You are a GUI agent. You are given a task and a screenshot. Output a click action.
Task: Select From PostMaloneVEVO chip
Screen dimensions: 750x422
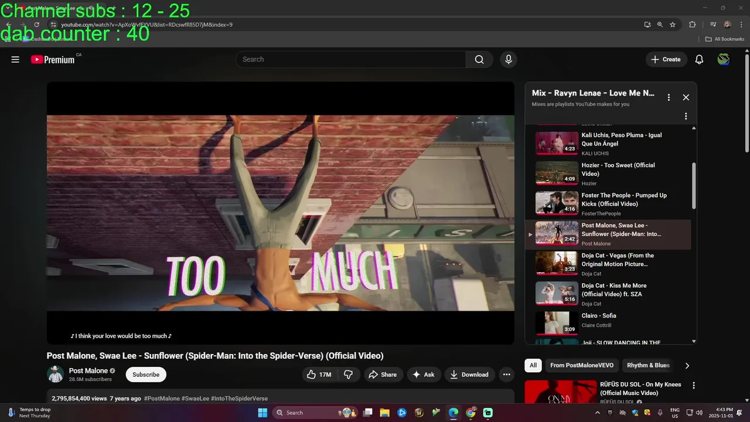(x=582, y=365)
